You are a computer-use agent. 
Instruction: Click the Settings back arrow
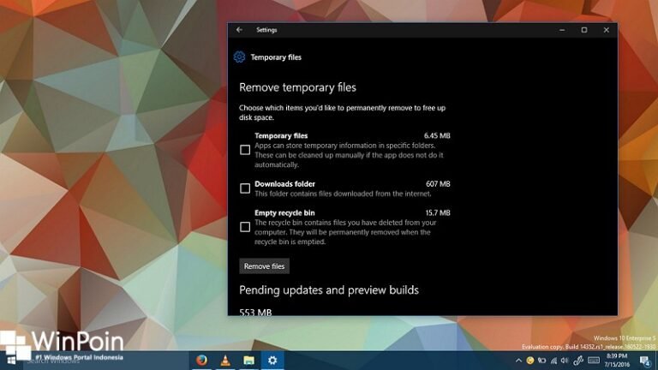pyautogui.click(x=239, y=30)
